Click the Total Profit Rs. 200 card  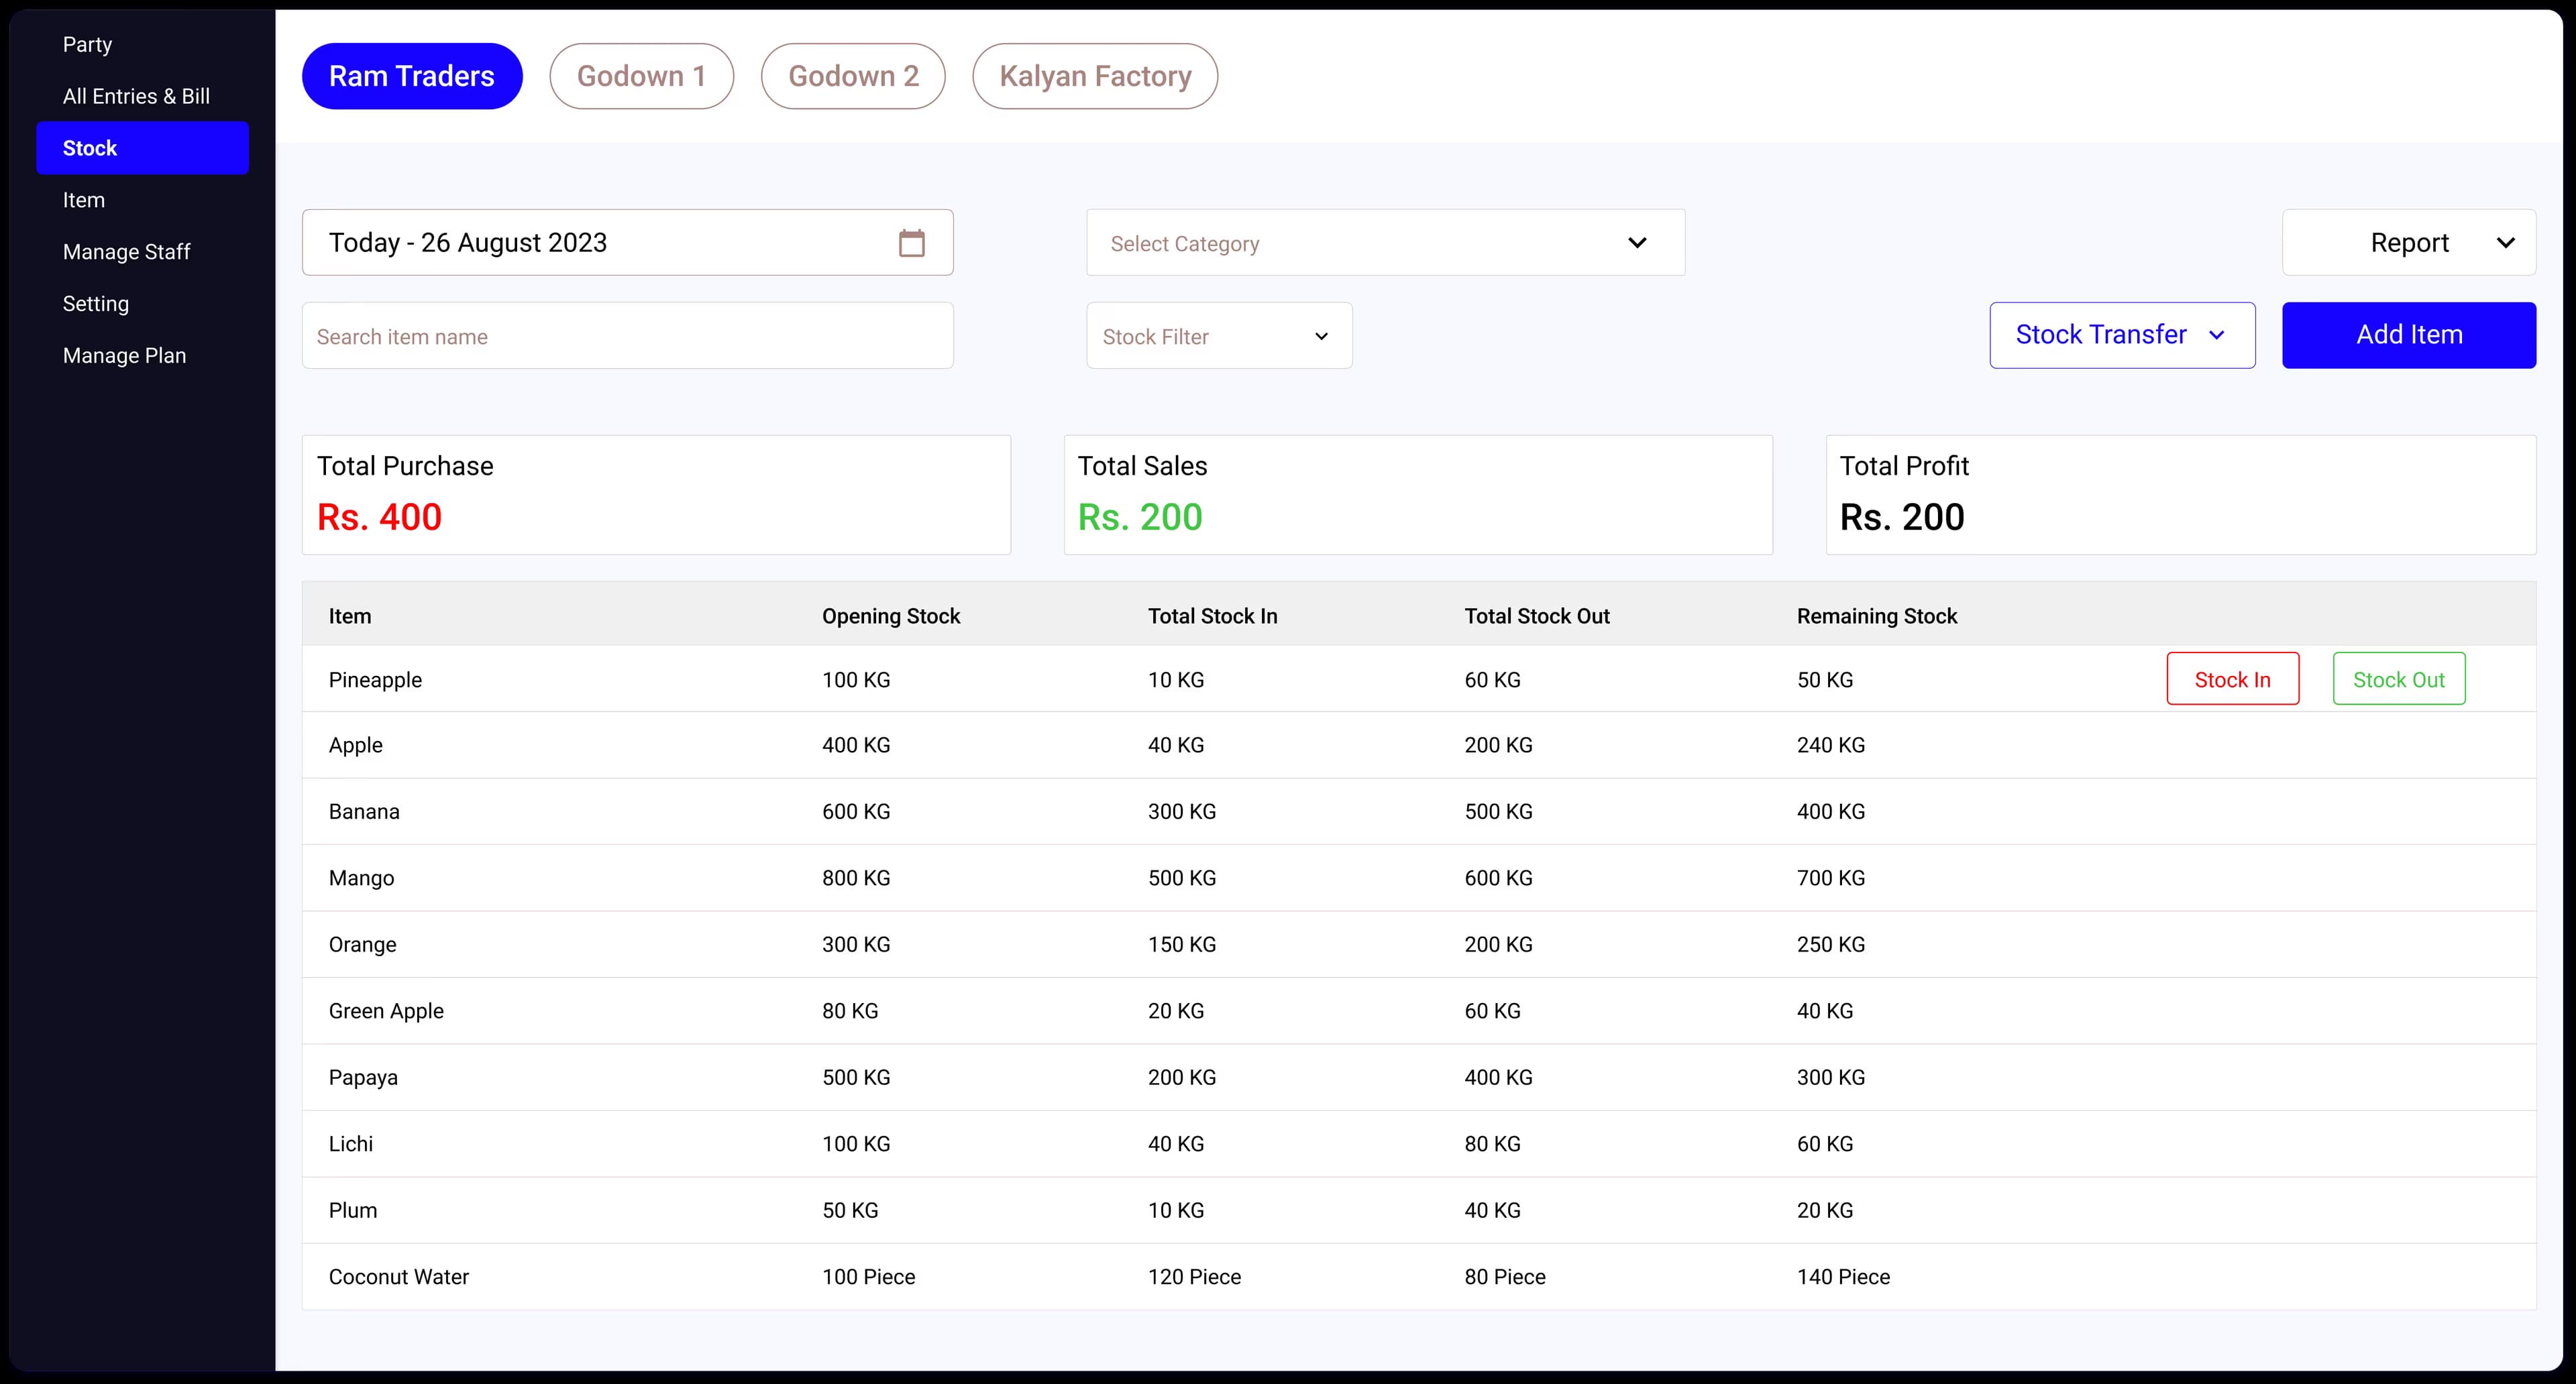pyautogui.click(x=2181, y=495)
